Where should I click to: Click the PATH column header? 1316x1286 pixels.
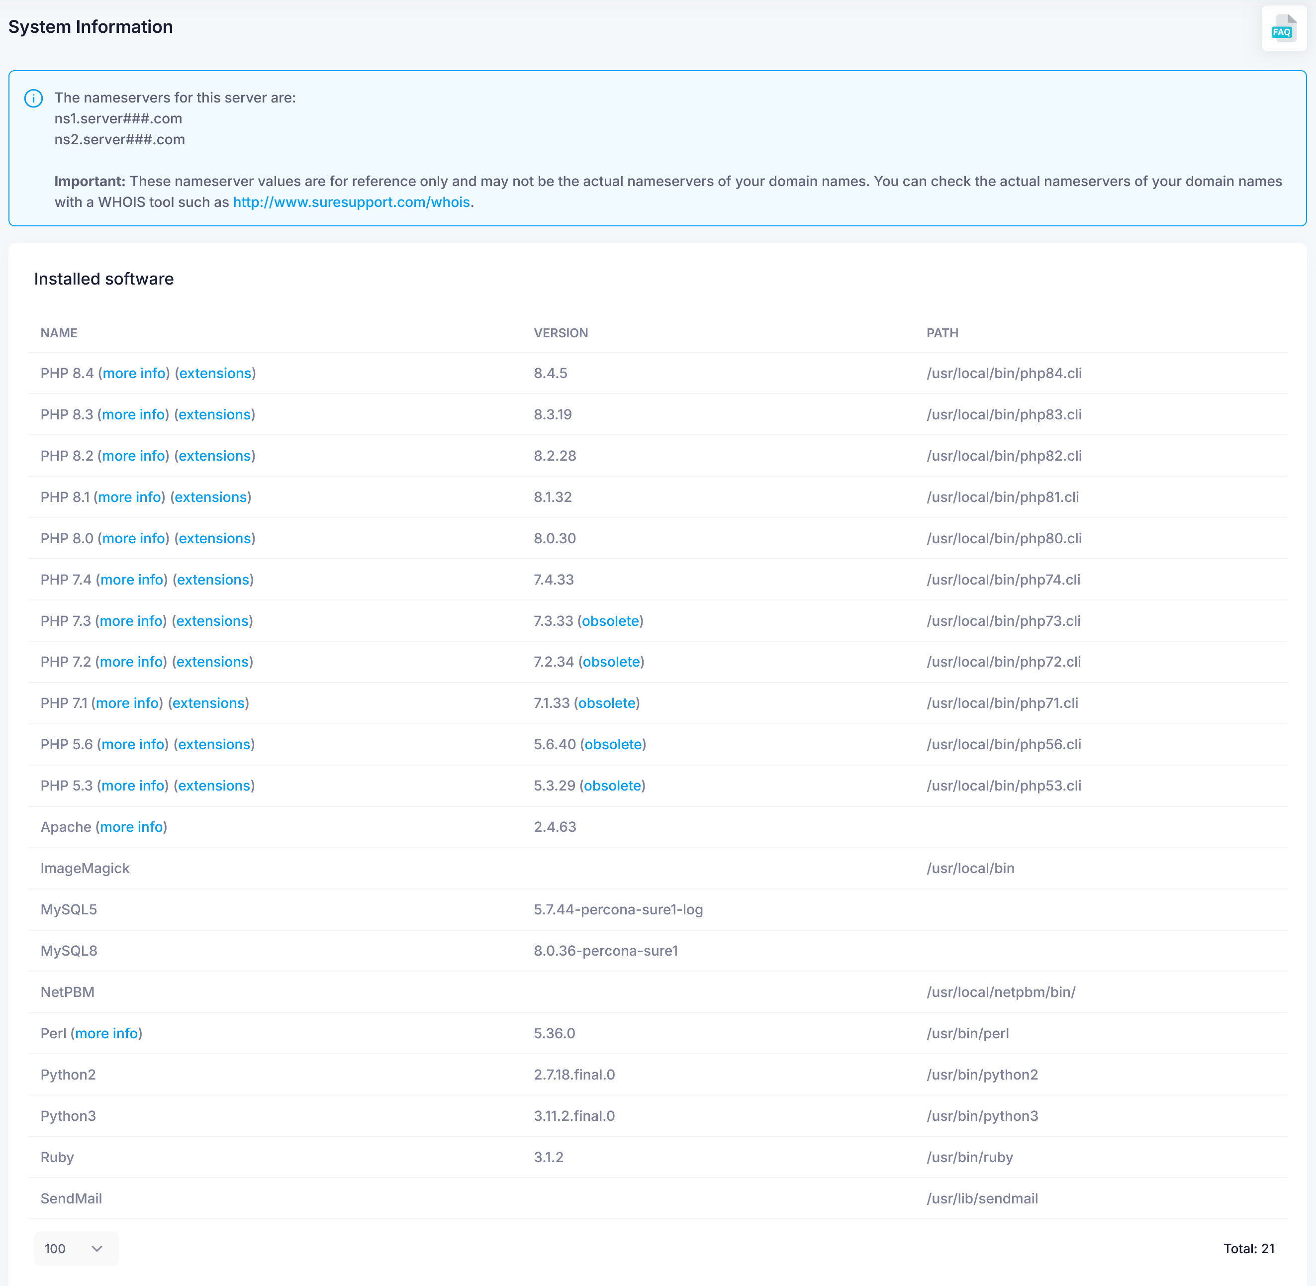click(942, 332)
